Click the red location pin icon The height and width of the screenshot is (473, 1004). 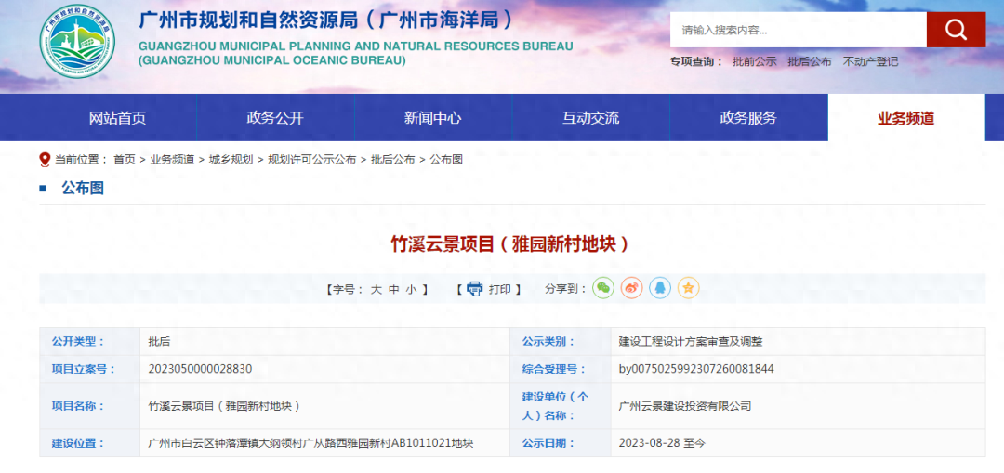coord(45,160)
